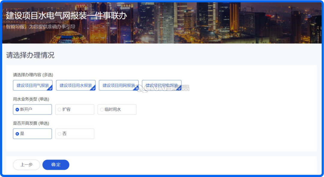Click the corner checkmark on 建设项目用电报装
Viewport: 324px width, 177px height.
(x=179, y=89)
